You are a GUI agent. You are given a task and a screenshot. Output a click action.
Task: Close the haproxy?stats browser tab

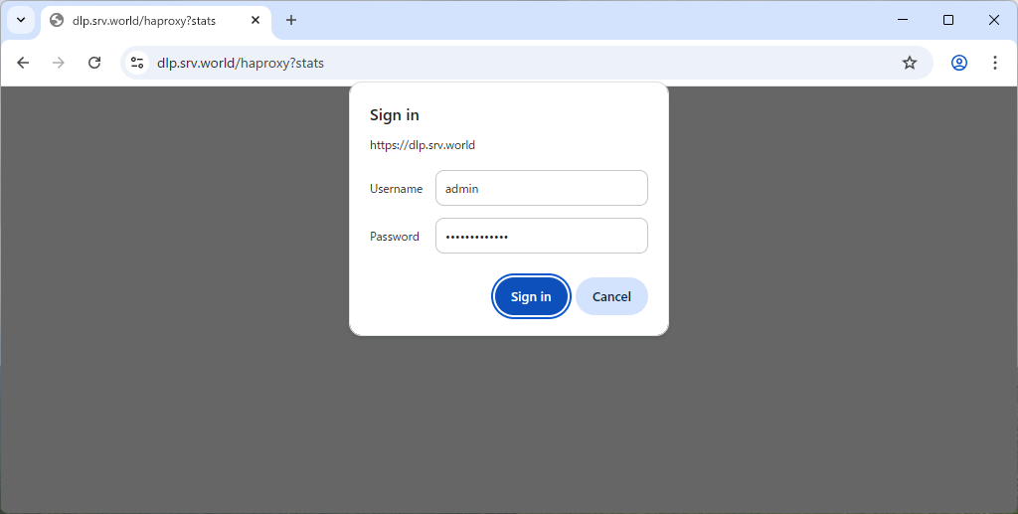255,20
